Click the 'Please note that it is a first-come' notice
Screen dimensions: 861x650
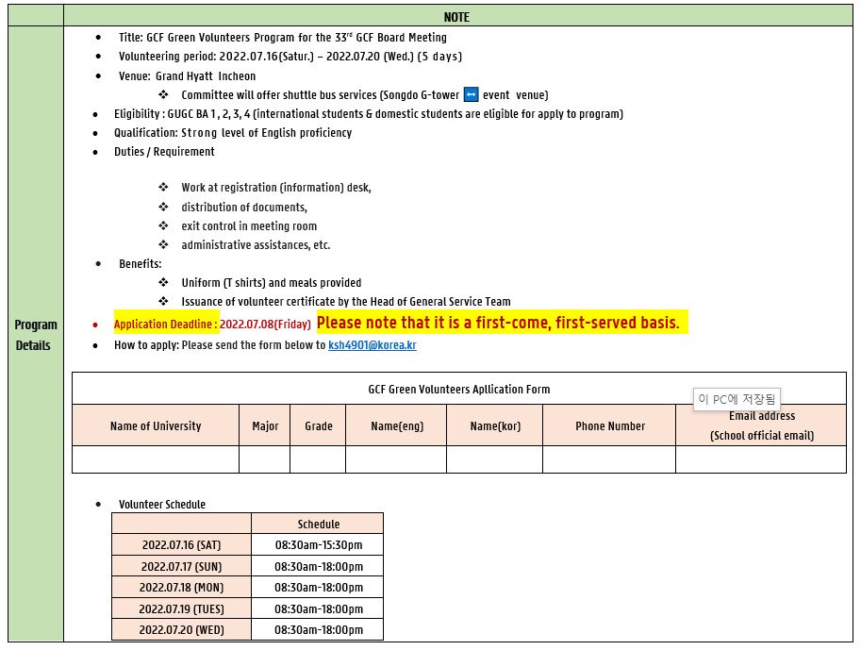click(498, 323)
